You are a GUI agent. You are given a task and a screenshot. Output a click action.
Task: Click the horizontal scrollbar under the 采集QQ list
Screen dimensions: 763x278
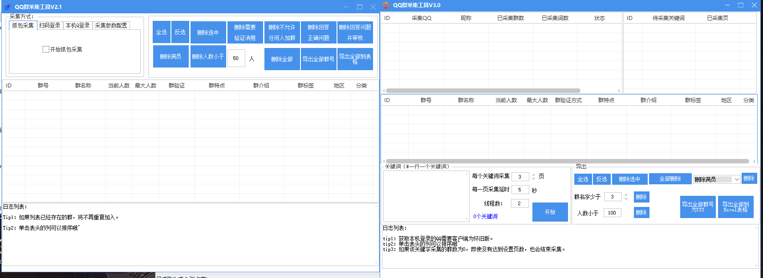click(483, 91)
